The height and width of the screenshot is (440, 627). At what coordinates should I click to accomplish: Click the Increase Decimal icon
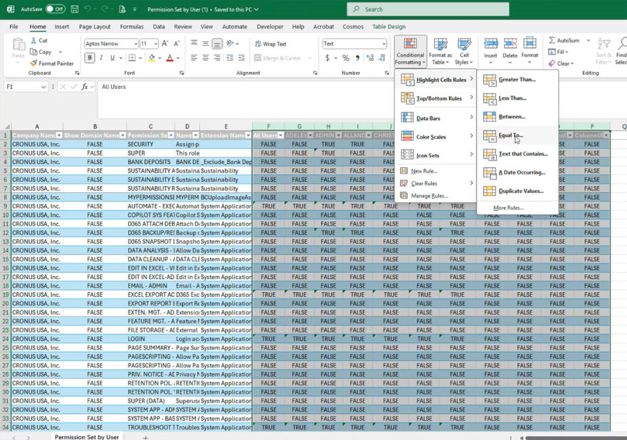370,58
